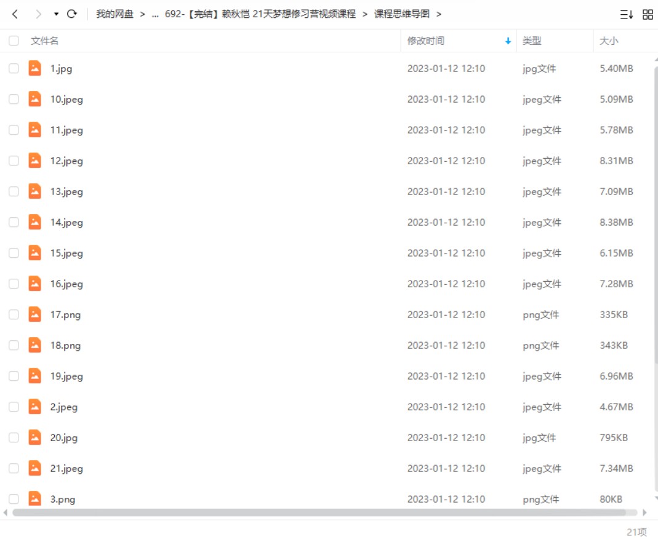This screenshot has width=658, height=539.
Task: Sort by 类型 column header
Action: point(532,41)
